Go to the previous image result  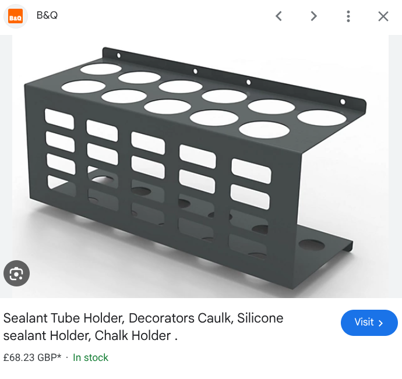pyautogui.click(x=278, y=16)
